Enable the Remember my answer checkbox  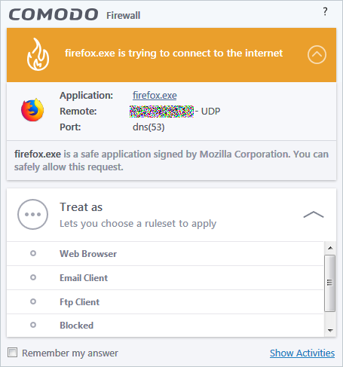click(x=12, y=353)
